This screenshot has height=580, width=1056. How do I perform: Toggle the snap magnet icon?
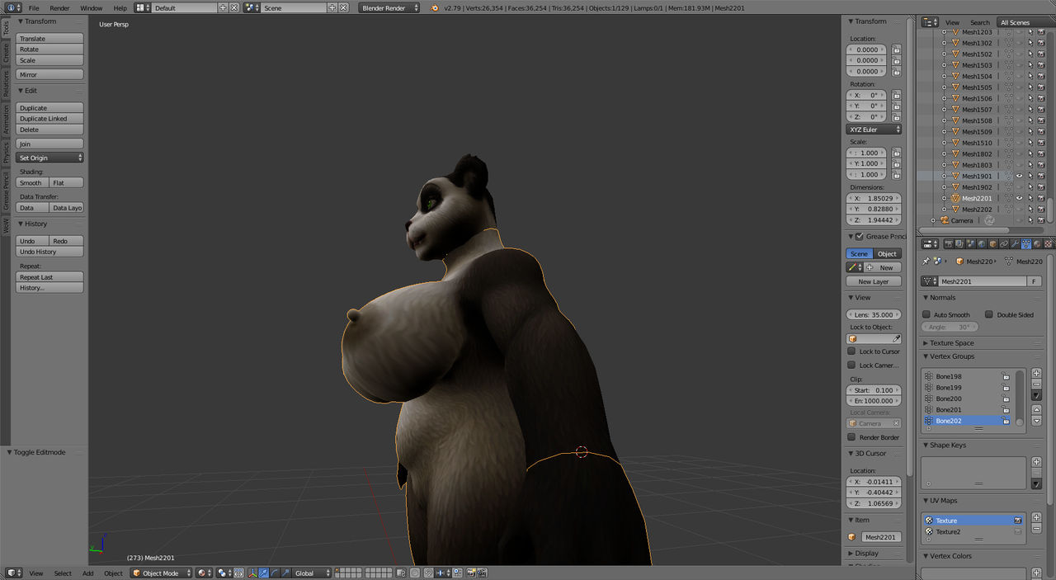pyautogui.click(x=428, y=573)
